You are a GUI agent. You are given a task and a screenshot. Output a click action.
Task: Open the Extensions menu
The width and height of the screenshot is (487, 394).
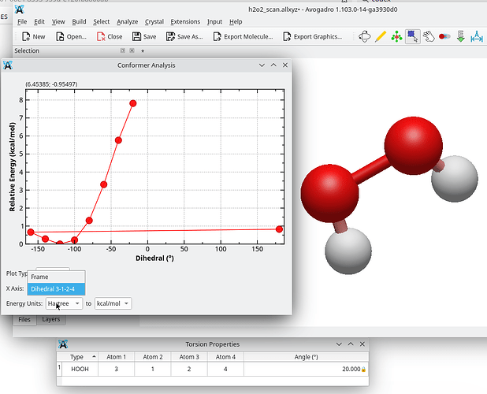[185, 22]
